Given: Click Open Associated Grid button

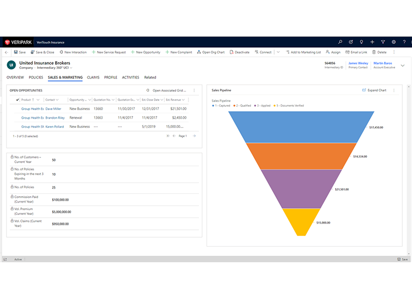Looking at the screenshot, I should [x=166, y=90].
